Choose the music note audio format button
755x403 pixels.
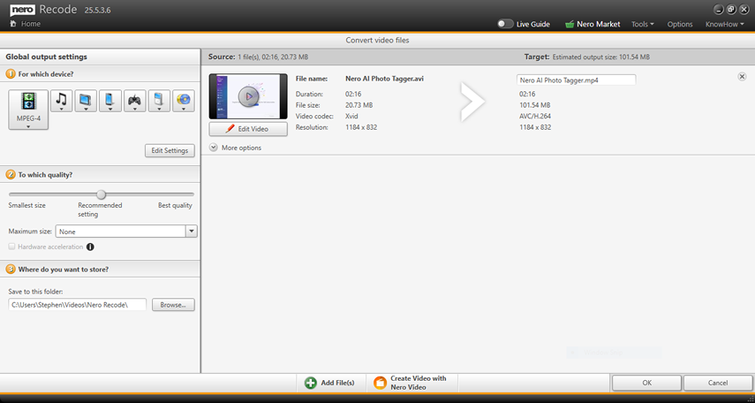pyautogui.click(x=61, y=101)
